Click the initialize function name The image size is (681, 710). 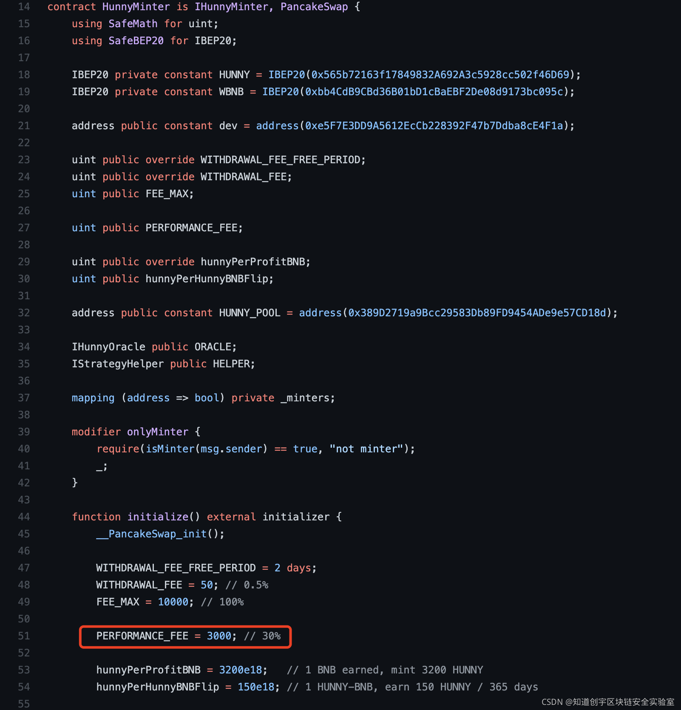point(158,517)
